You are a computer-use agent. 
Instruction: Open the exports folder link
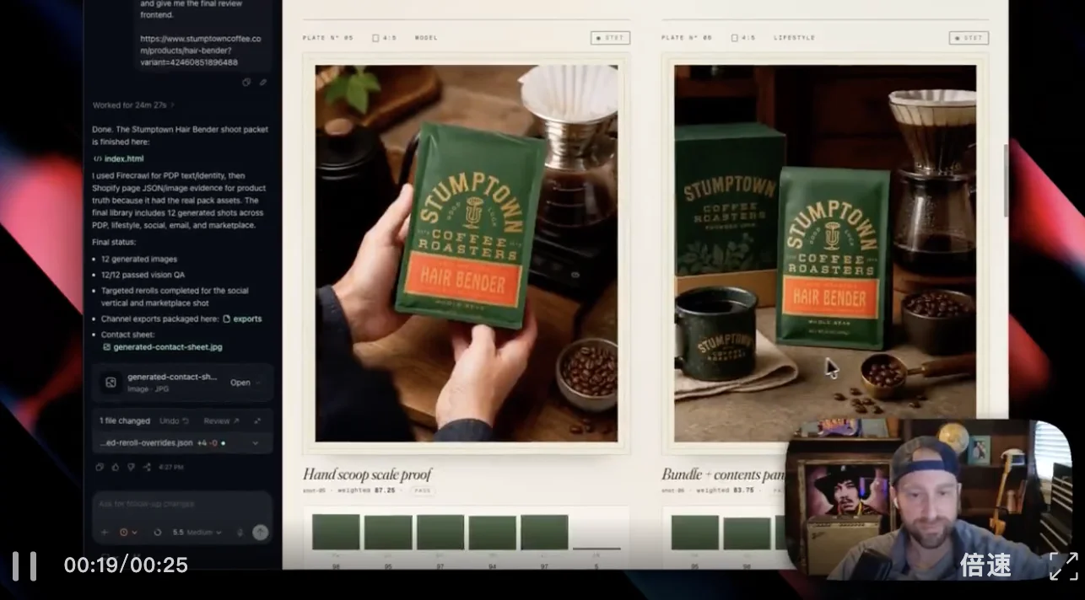click(x=242, y=319)
